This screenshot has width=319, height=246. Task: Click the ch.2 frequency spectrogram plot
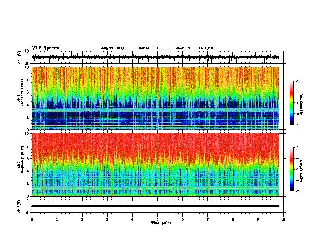(155, 165)
